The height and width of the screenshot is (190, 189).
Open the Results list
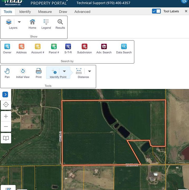coord(60,24)
